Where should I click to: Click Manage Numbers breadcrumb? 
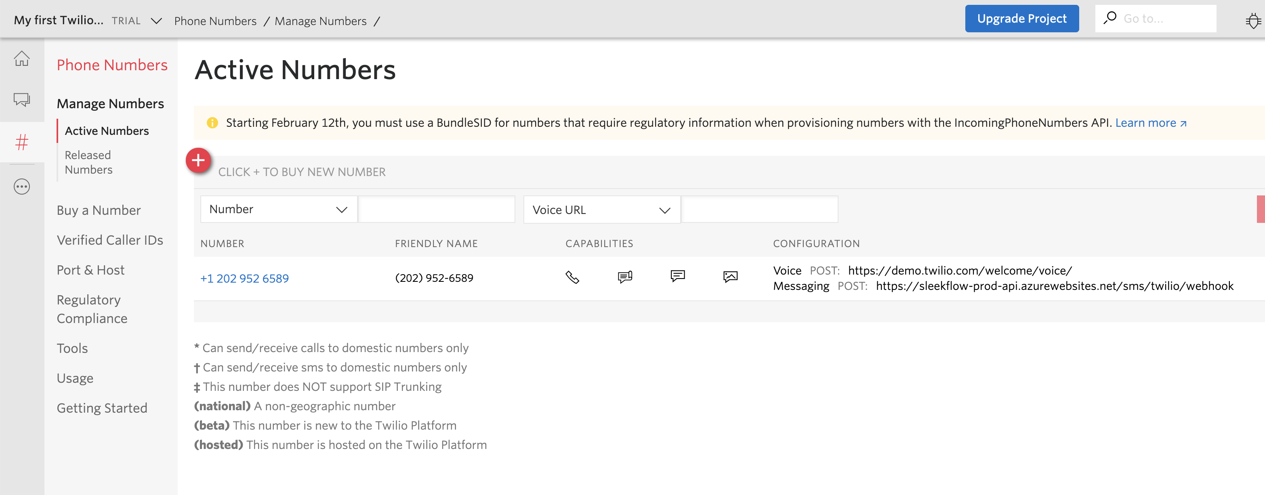point(320,21)
